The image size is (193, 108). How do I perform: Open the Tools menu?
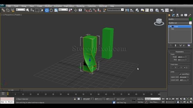[x=16, y=6]
